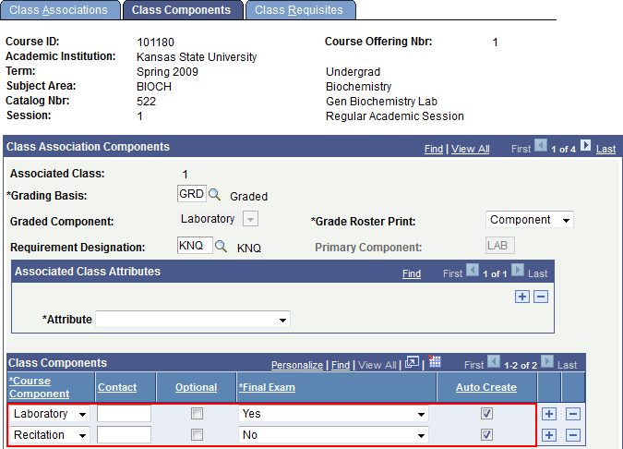Show previous Associated Class Attributes row
Screen dimensions: 623x449
pos(473,271)
